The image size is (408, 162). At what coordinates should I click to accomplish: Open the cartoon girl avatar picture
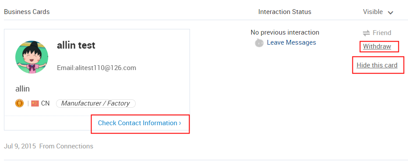(x=32, y=57)
